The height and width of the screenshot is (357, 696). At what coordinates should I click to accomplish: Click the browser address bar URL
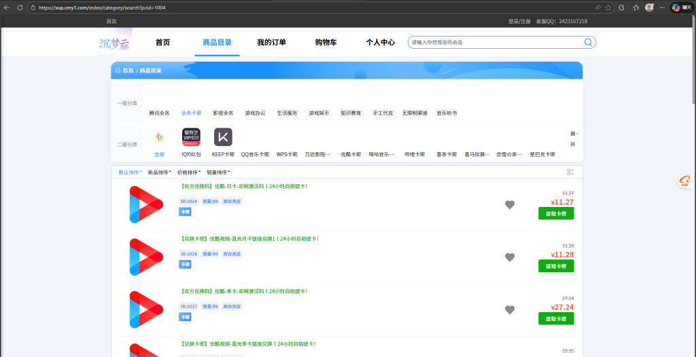point(102,7)
